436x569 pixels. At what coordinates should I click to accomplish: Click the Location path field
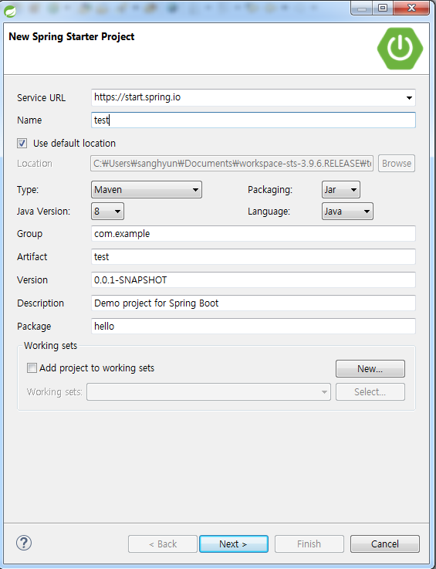232,164
